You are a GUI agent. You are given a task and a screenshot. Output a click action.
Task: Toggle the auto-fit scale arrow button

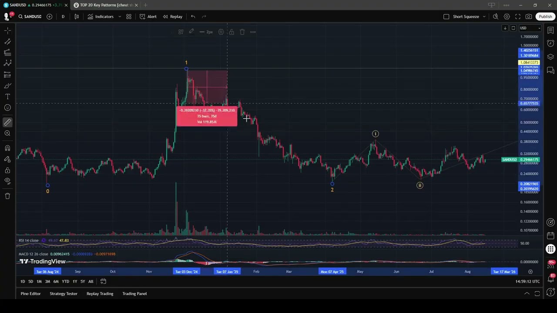[505, 28]
